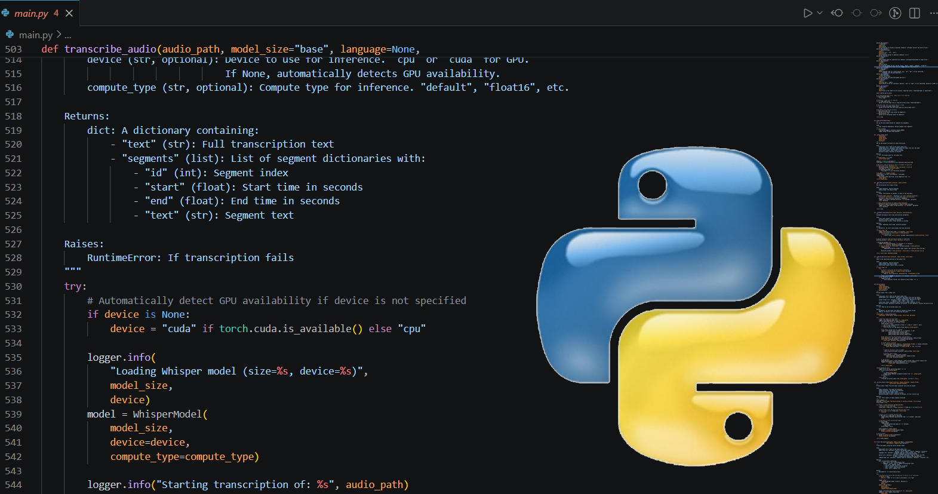Click 'WhisperModel(' on line 539
This screenshot has height=494, width=938.
[170, 415]
